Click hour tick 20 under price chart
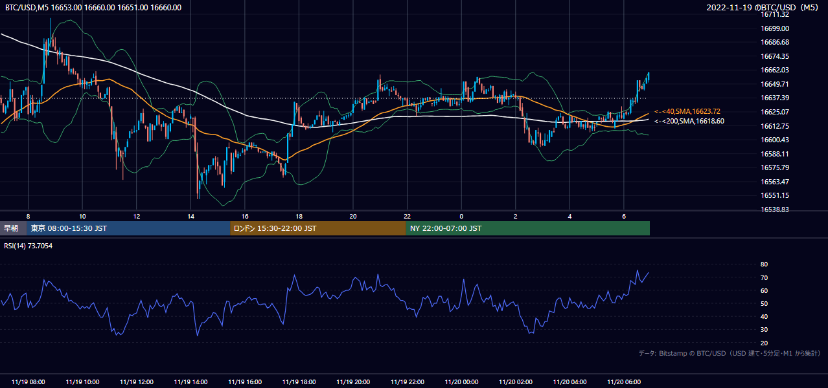The image size is (828, 388). 353,216
